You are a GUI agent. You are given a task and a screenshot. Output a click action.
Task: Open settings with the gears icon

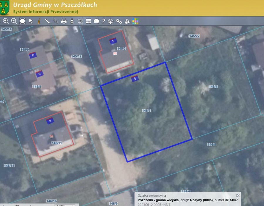119,21
